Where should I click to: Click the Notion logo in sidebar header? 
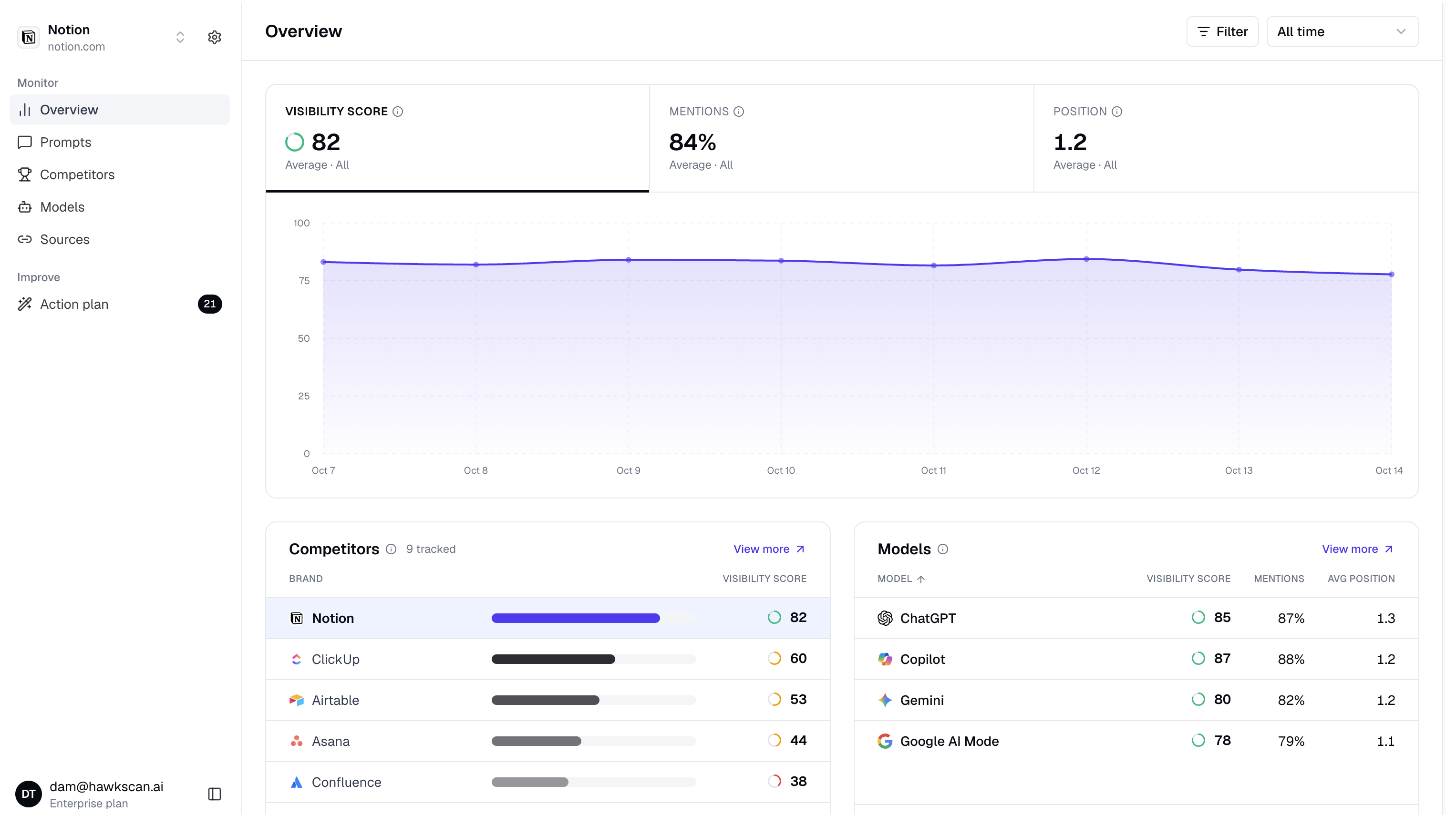(x=29, y=37)
